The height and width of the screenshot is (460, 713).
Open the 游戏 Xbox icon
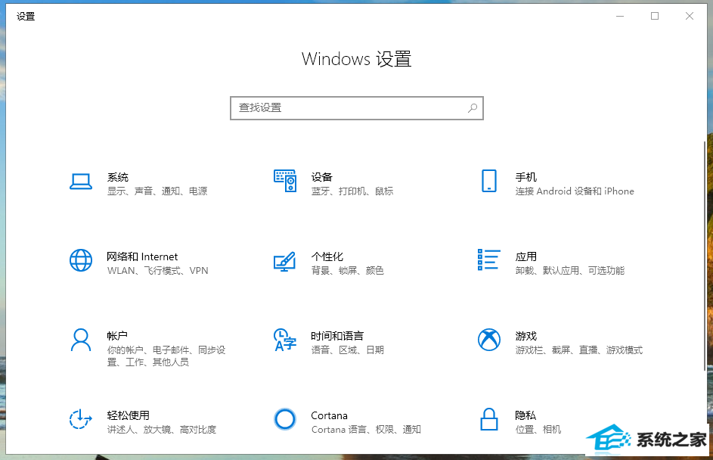[489, 340]
